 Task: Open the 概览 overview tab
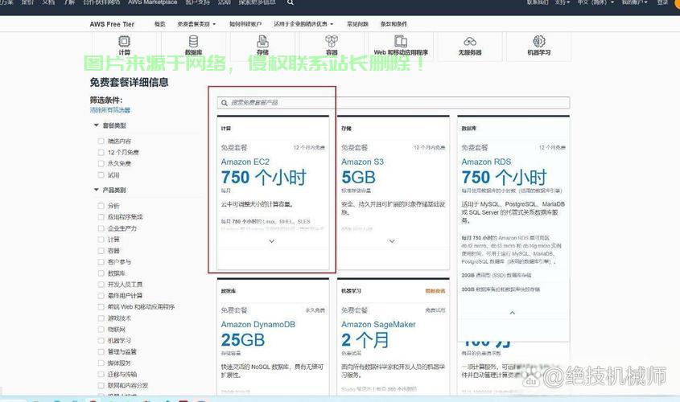tap(160, 24)
